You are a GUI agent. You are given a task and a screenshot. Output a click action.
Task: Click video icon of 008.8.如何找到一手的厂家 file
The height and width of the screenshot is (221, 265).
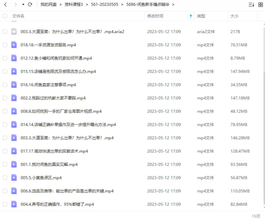click(x=14, y=111)
